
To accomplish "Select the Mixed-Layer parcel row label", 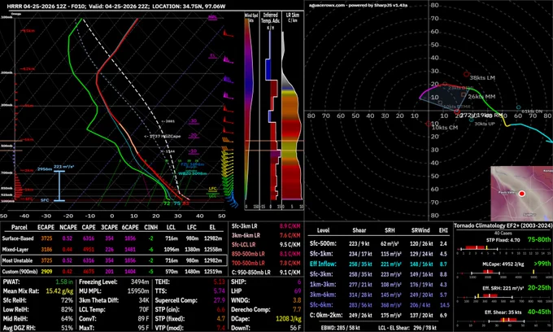I will [x=17, y=250].
